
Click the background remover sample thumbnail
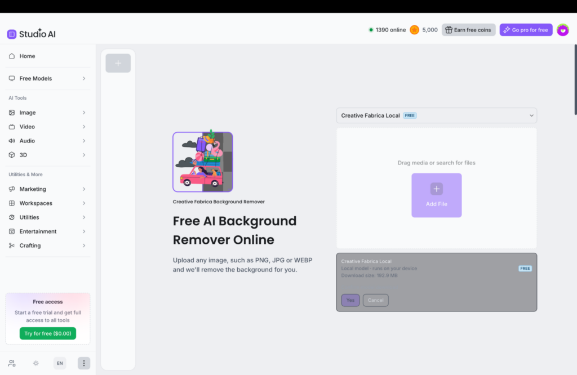tap(203, 162)
